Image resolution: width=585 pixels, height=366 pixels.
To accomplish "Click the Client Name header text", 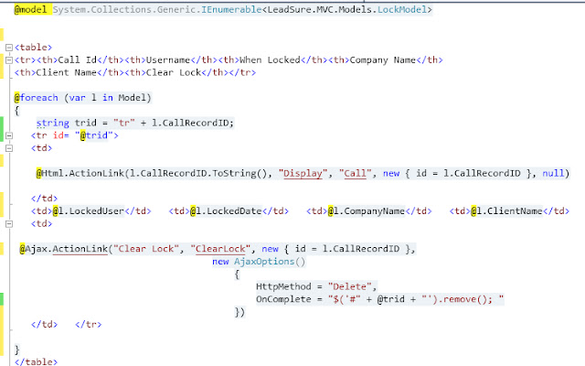I will click(67, 72).
